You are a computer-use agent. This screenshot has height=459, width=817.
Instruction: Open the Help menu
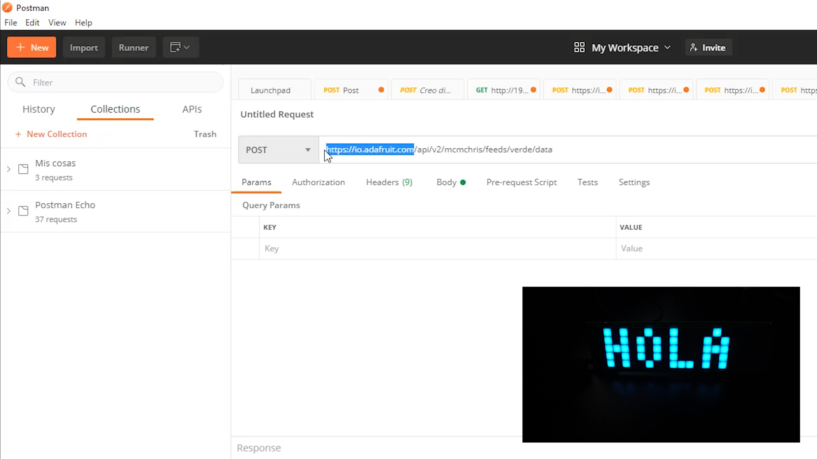pyautogui.click(x=83, y=23)
